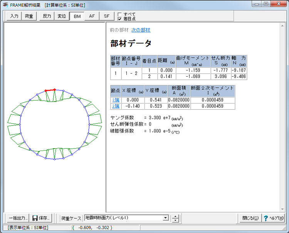Open the j端 node link
Viewport: 289px width, 233px height.
tap(115, 106)
